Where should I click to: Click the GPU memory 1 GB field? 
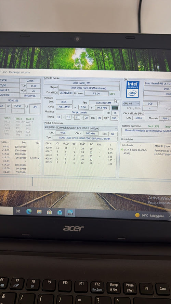pos(150,104)
